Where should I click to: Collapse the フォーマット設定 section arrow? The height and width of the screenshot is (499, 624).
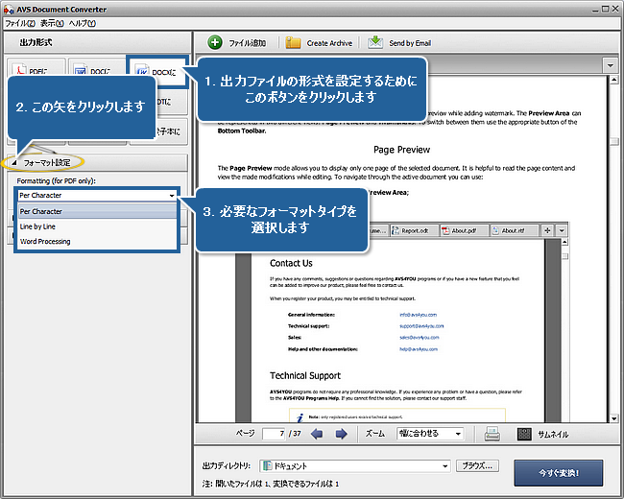point(16,162)
